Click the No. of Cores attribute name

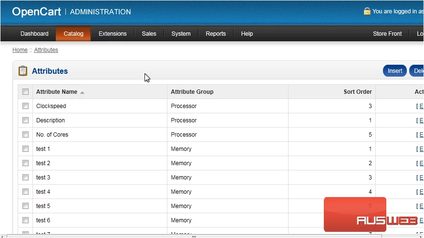[x=52, y=135]
